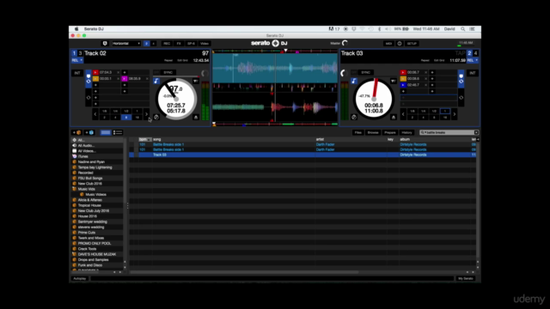This screenshot has height=309, width=550.
Task: Add a new smart crate with blue icon
Action: [x=89, y=132]
